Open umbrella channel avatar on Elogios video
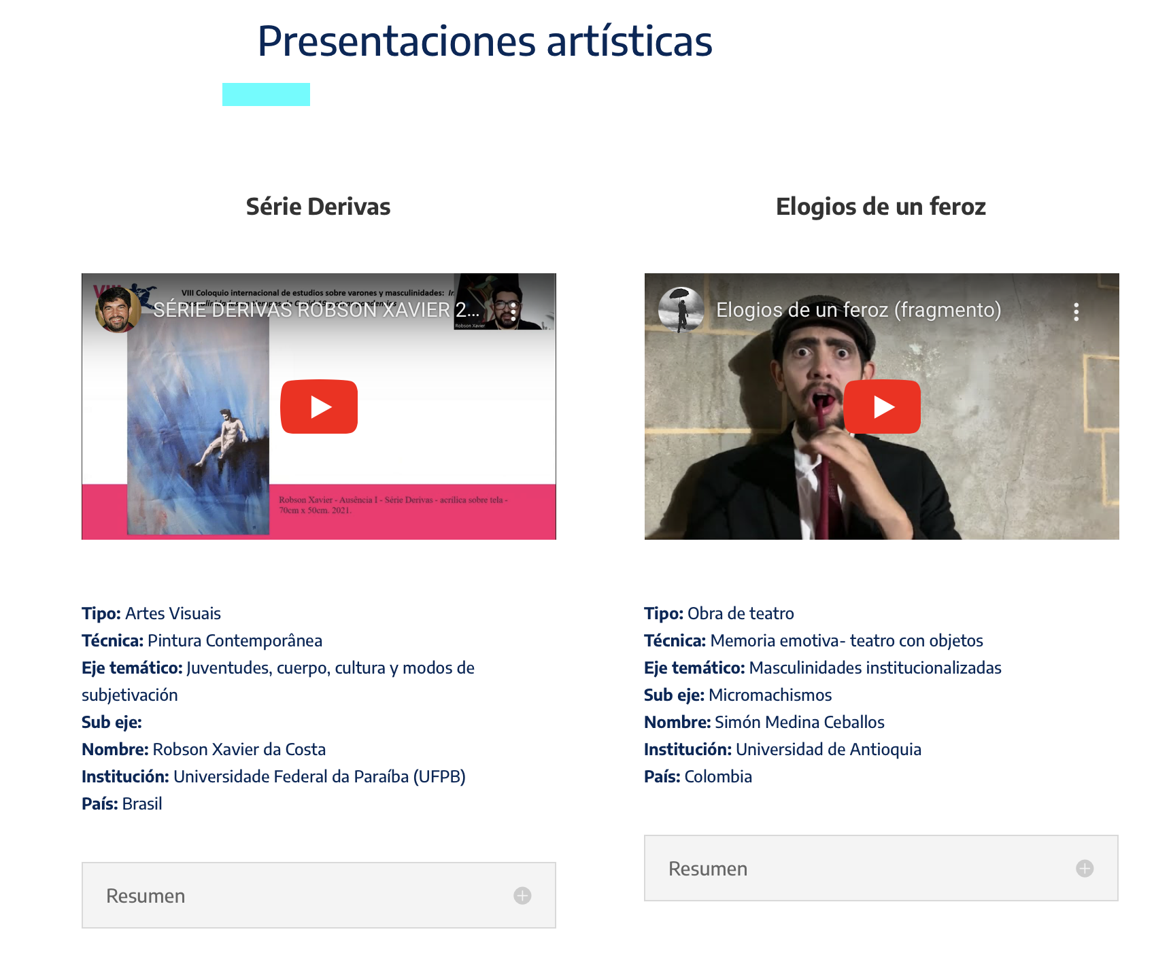 [681, 310]
